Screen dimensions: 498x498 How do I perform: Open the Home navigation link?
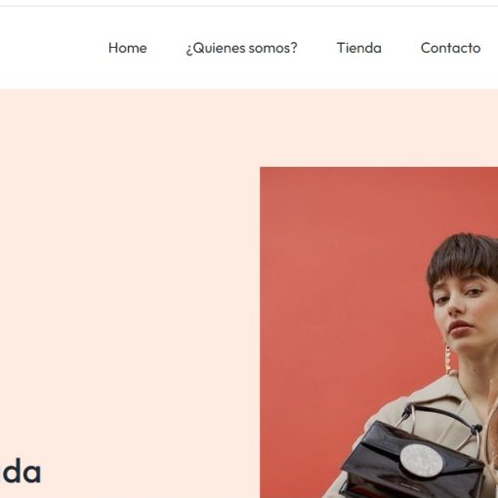click(x=128, y=48)
